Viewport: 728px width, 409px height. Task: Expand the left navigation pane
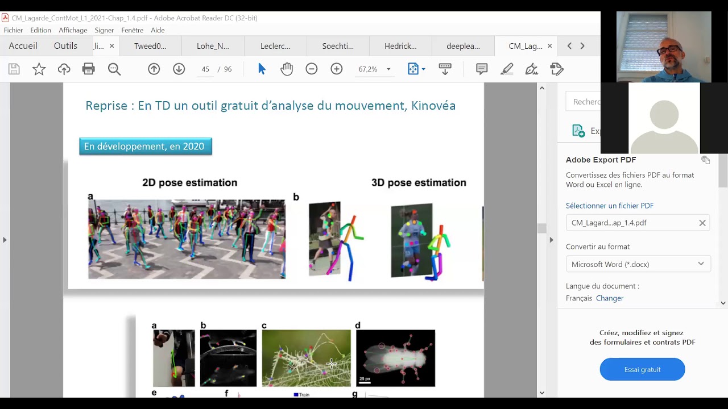click(x=5, y=240)
